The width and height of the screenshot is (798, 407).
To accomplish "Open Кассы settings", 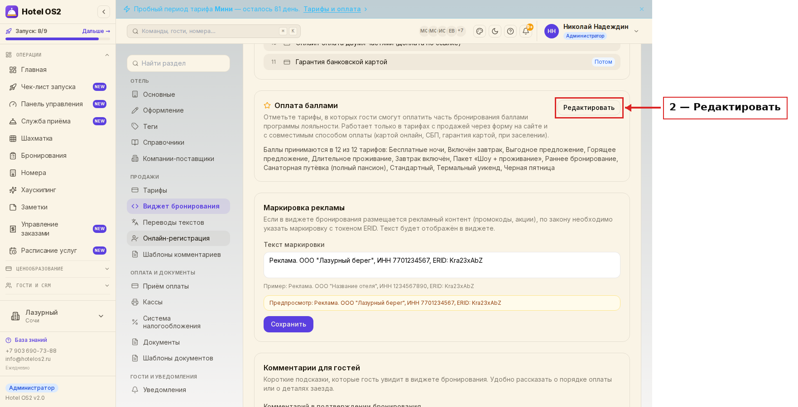I will 178,302.
